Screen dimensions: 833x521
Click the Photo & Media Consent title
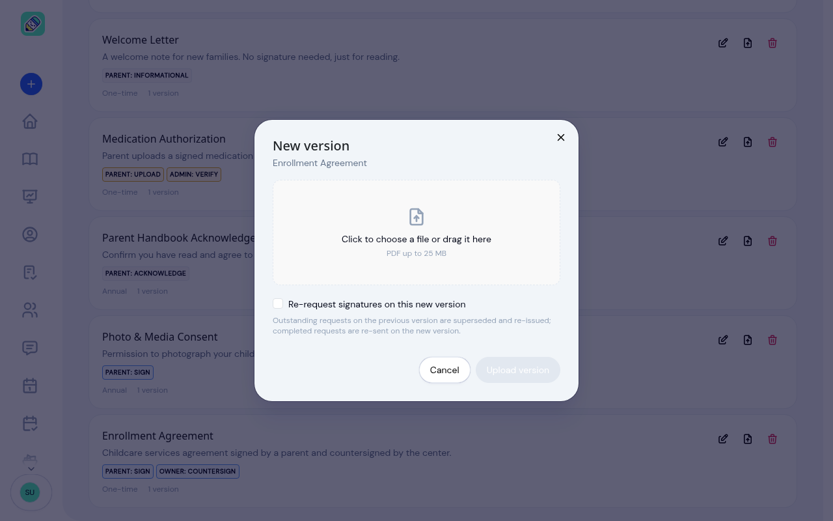click(x=160, y=337)
